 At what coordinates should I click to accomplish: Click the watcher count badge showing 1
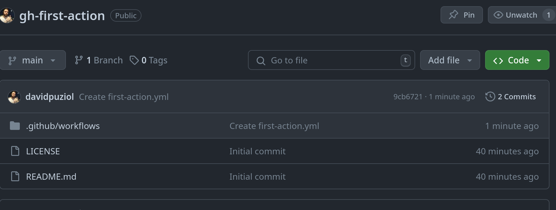pyautogui.click(x=548, y=15)
